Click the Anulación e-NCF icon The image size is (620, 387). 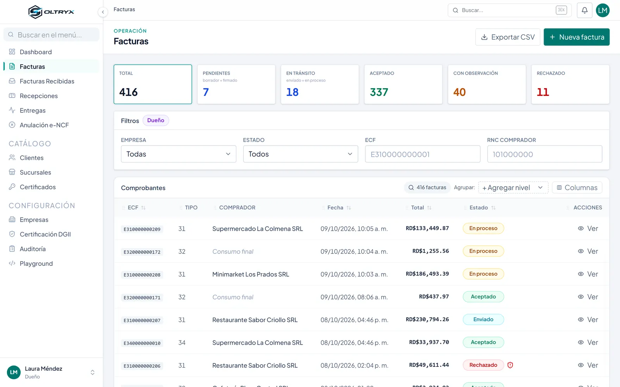click(x=12, y=125)
